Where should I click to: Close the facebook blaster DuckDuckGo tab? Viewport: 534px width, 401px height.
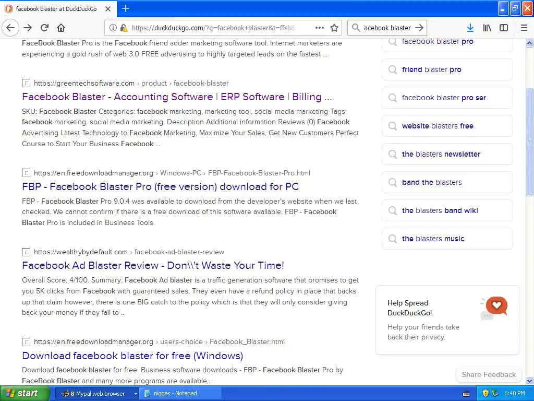click(108, 9)
